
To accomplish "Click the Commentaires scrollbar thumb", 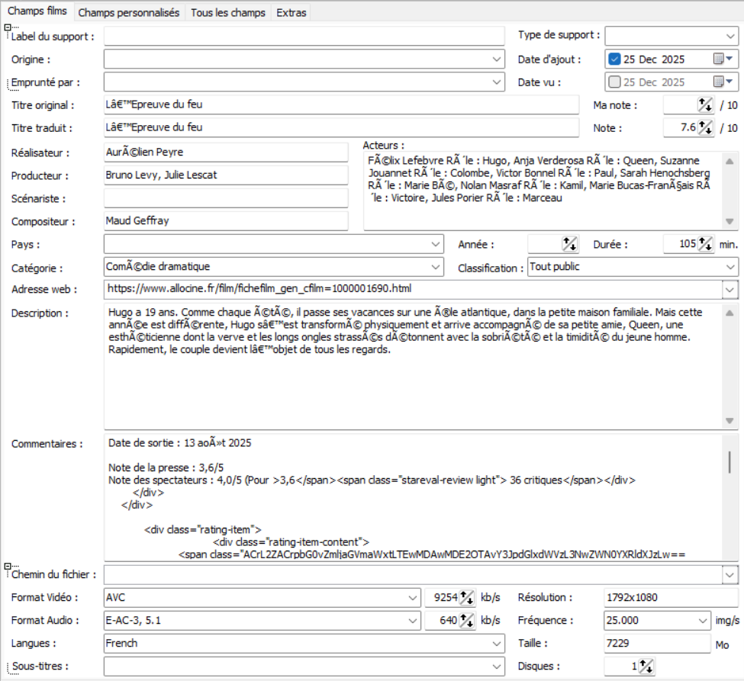I will [x=730, y=462].
